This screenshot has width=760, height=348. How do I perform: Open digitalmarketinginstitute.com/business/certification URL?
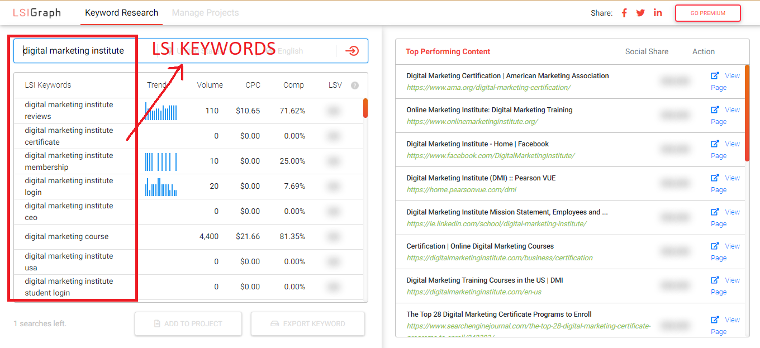pyautogui.click(x=500, y=258)
